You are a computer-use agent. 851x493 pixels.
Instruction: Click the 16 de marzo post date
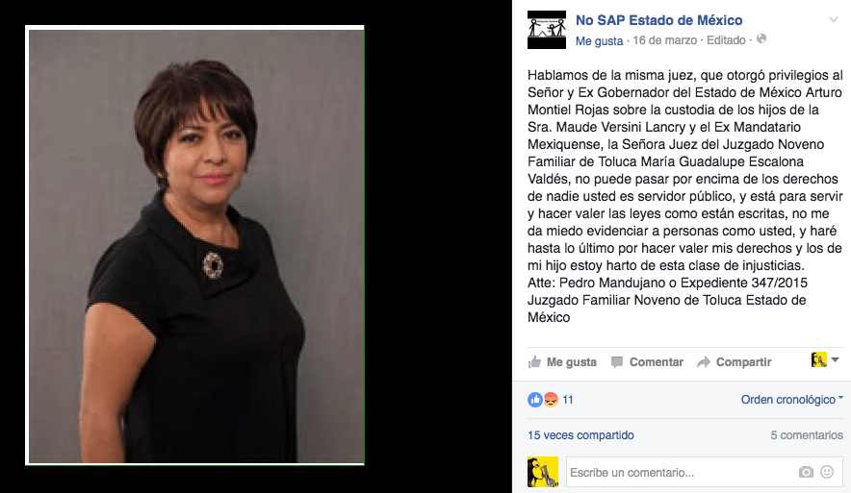664,40
